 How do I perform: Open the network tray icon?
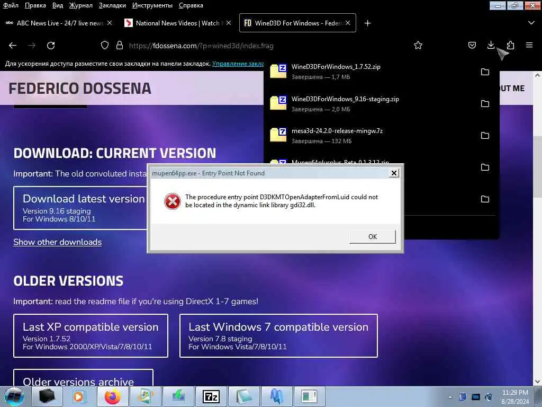(476, 397)
